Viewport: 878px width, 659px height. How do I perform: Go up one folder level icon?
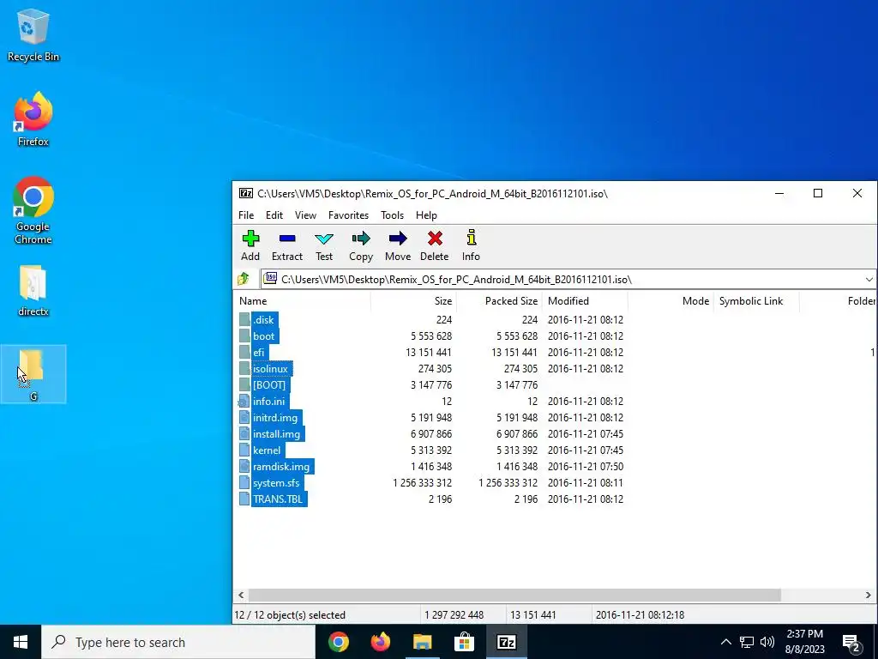pyautogui.click(x=244, y=279)
